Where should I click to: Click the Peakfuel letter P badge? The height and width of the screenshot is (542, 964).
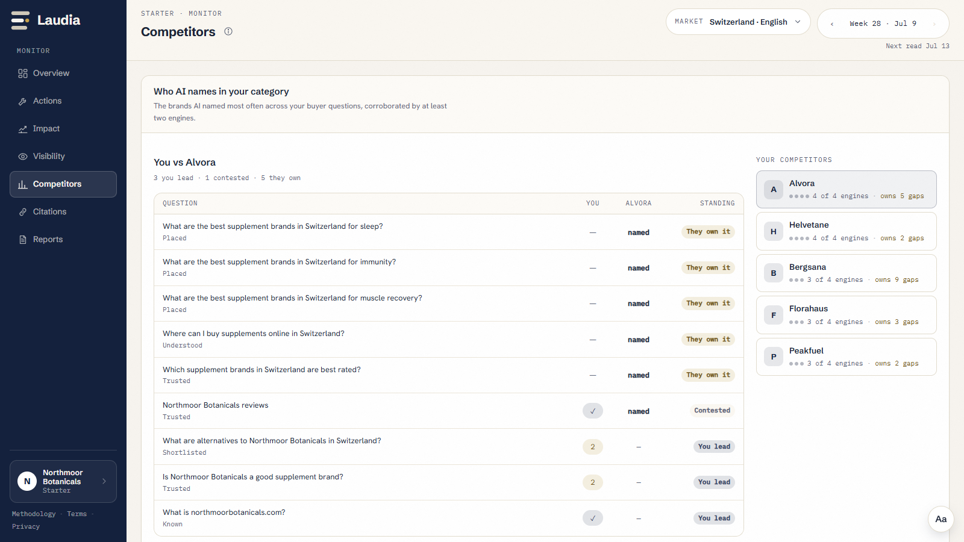[774, 357]
